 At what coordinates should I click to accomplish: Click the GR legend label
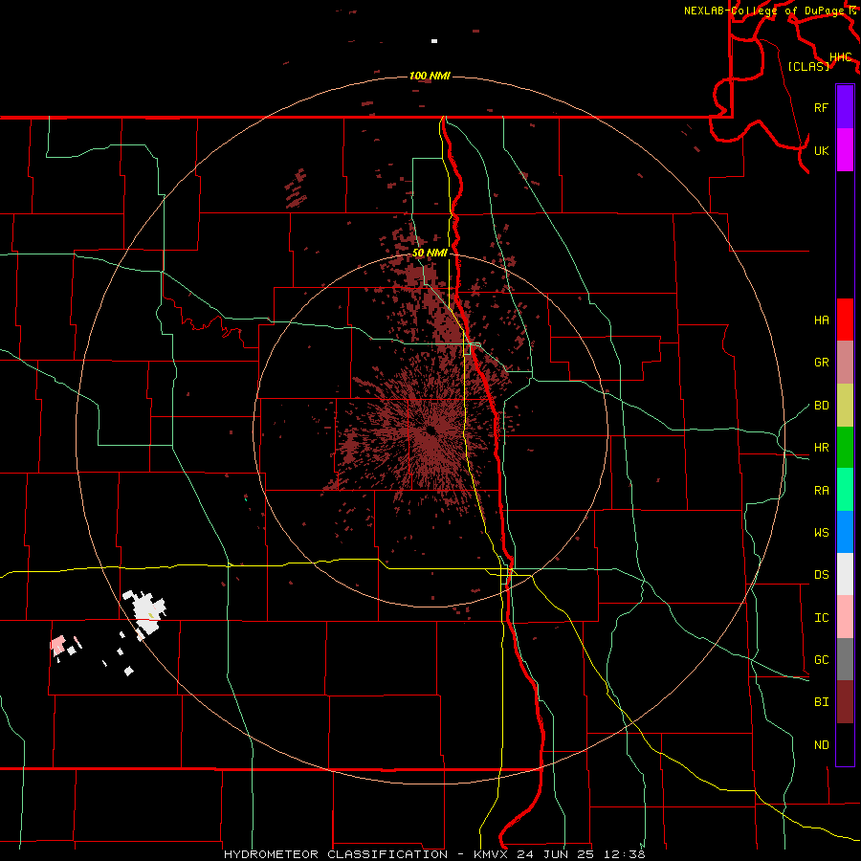coord(821,363)
